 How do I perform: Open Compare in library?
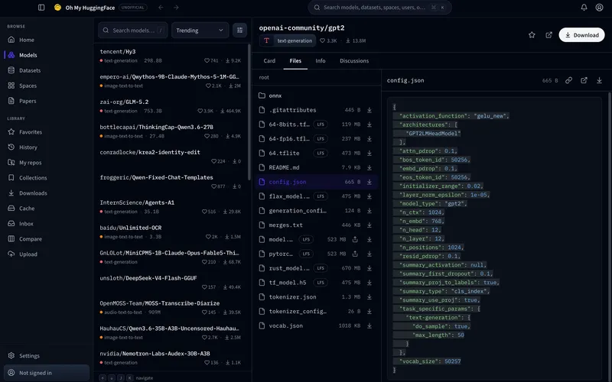[47, 238]
